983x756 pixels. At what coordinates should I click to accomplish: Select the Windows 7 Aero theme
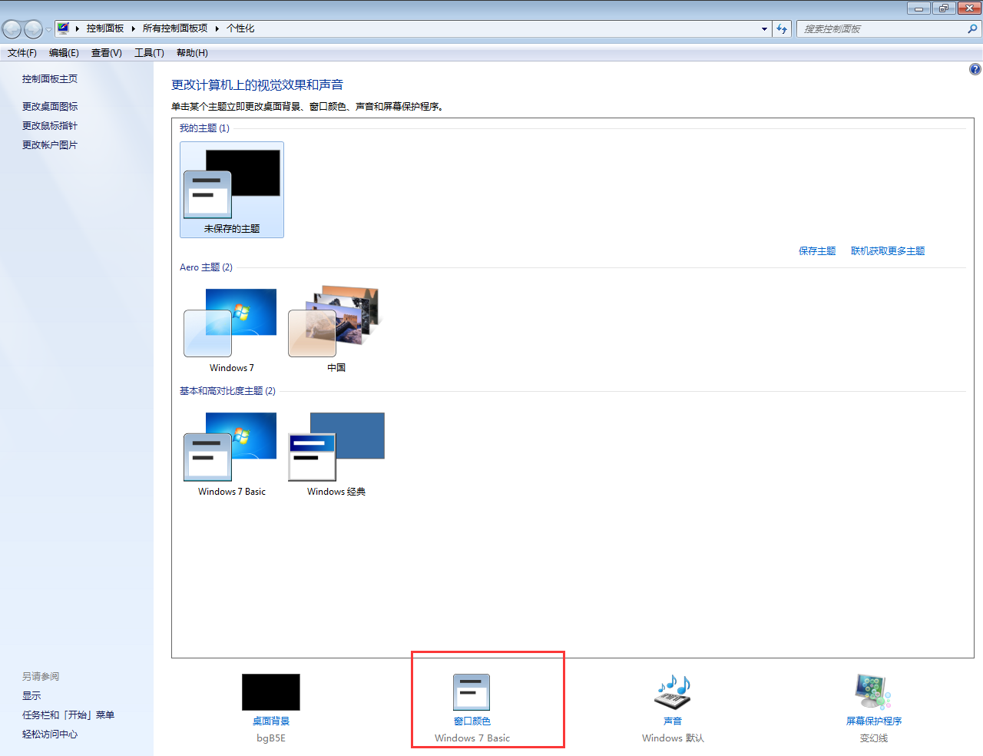(x=231, y=330)
